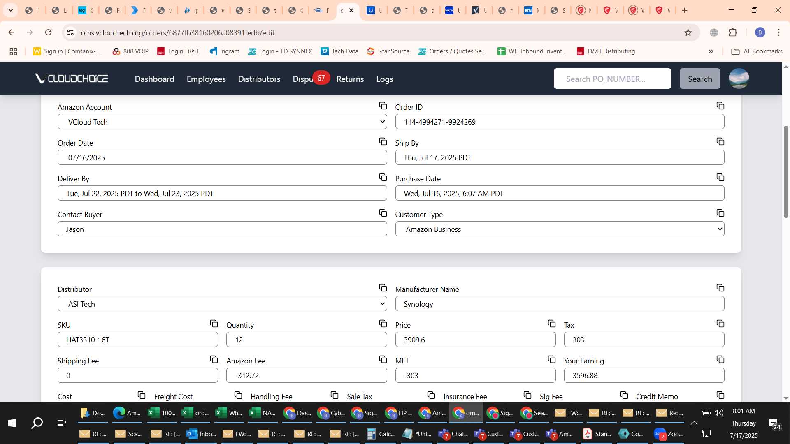The height and width of the screenshot is (444, 790).
Task: Copy the Contact Buyer value
Action: pyautogui.click(x=383, y=213)
